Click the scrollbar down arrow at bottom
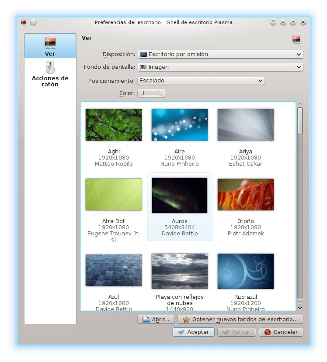327x362 pixels. coord(300,308)
